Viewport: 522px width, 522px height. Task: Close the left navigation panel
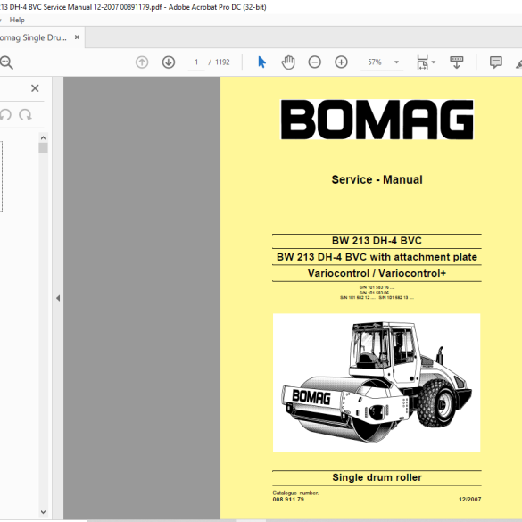pyautogui.click(x=35, y=88)
